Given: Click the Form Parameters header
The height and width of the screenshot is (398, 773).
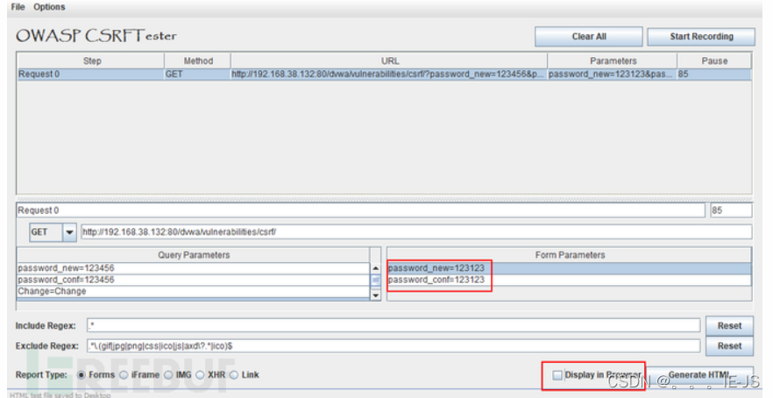Looking at the screenshot, I should (570, 255).
